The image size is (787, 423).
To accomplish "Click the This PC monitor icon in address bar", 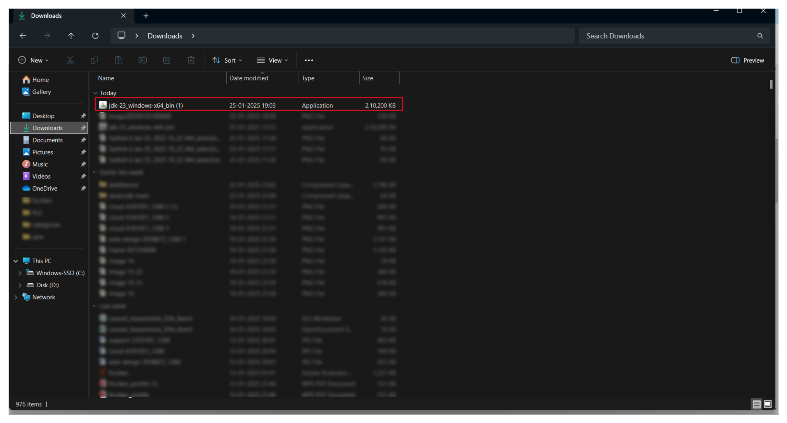I will pos(121,35).
